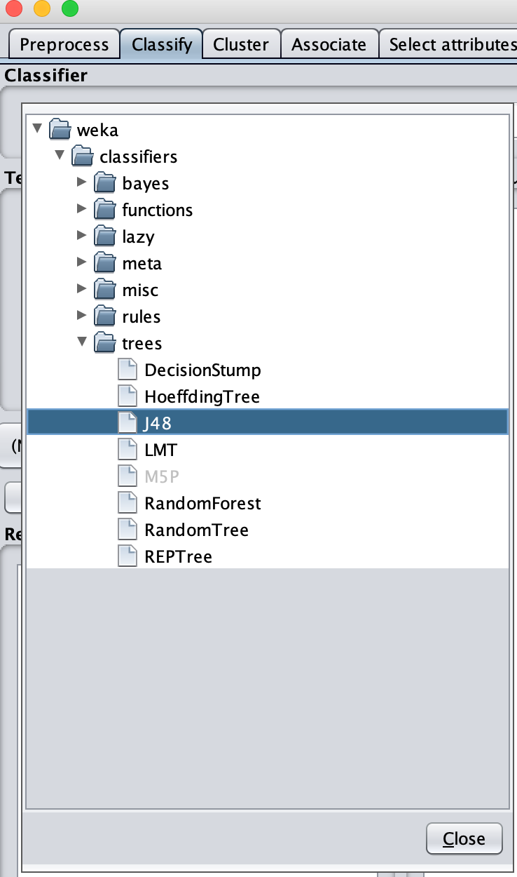Click the green zoom window button

click(x=69, y=8)
